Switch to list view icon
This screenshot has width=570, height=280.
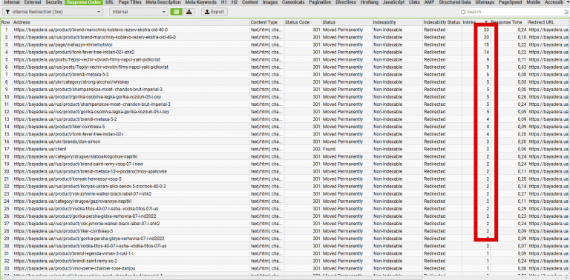click(177, 12)
